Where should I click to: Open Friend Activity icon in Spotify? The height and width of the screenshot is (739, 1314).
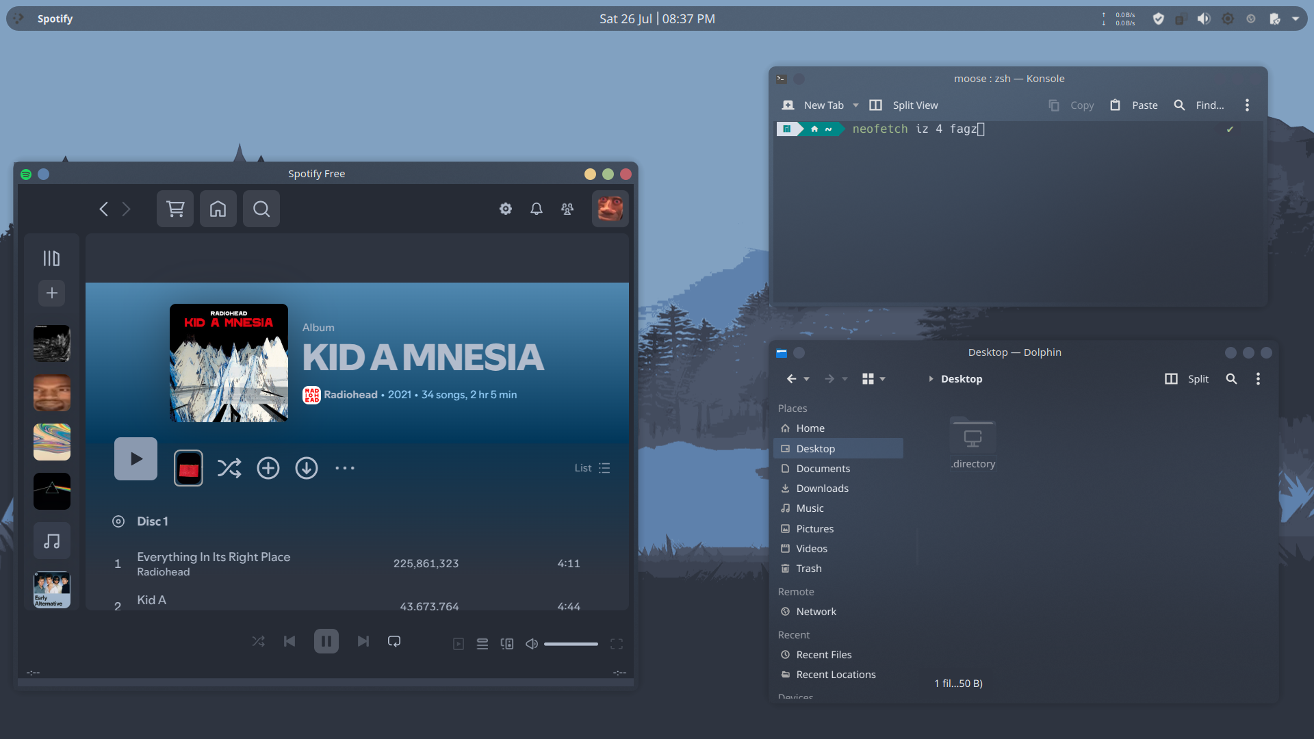coord(567,209)
